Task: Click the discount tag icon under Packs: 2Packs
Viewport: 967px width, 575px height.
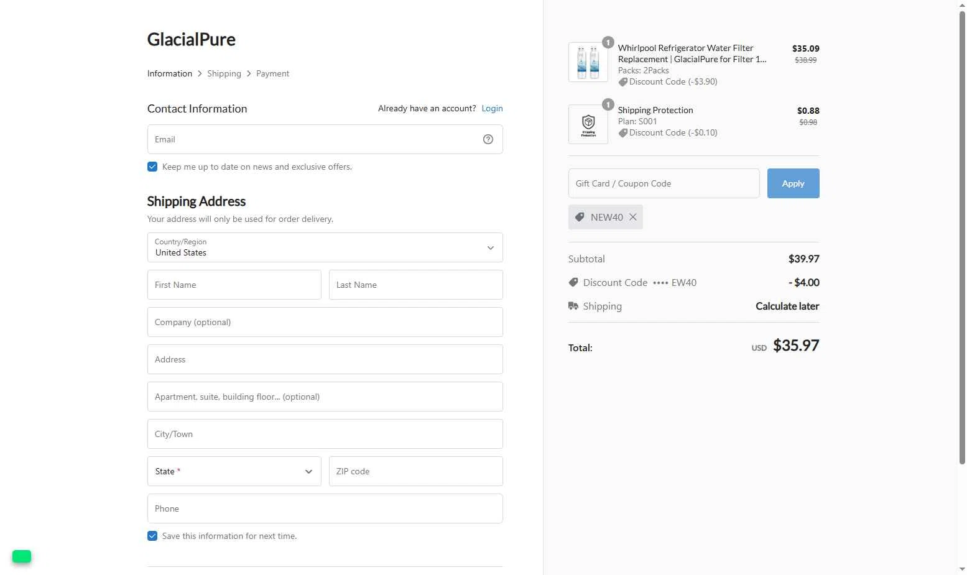Action: tap(623, 82)
